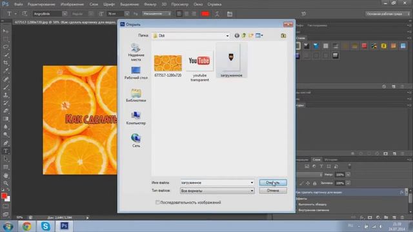This screenshot has height=232, width=413.
Task: Click the Photoshop taskbar button
Action: point(65,226)
